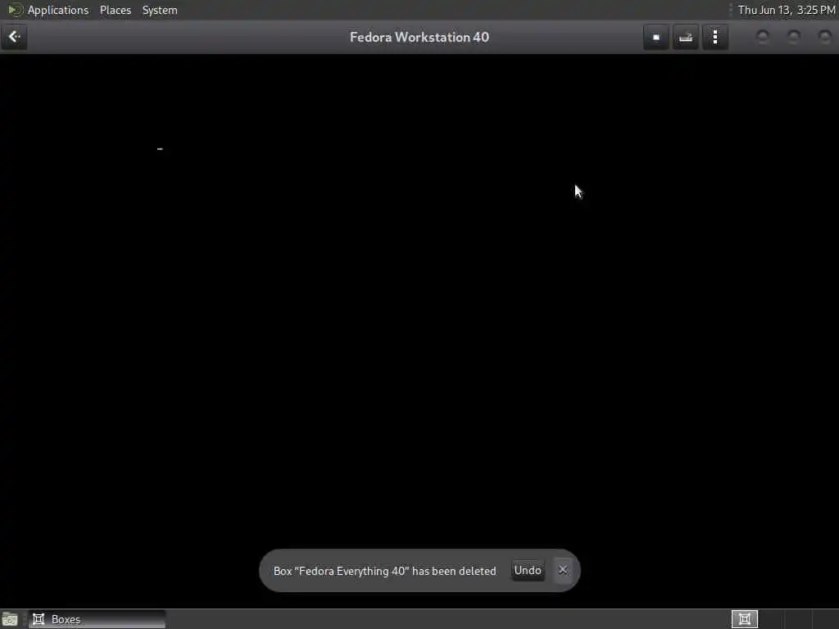This screenshot has height=629, width=839.
Task: Click the square stop button in header bar
Action: pos(656,37)
